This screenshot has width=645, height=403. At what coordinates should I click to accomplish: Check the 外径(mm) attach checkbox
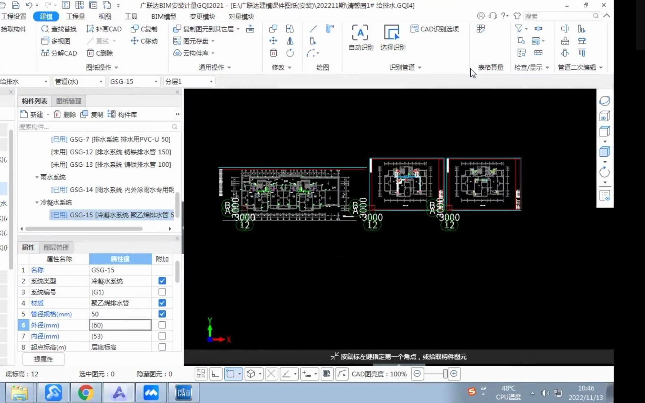162,325
